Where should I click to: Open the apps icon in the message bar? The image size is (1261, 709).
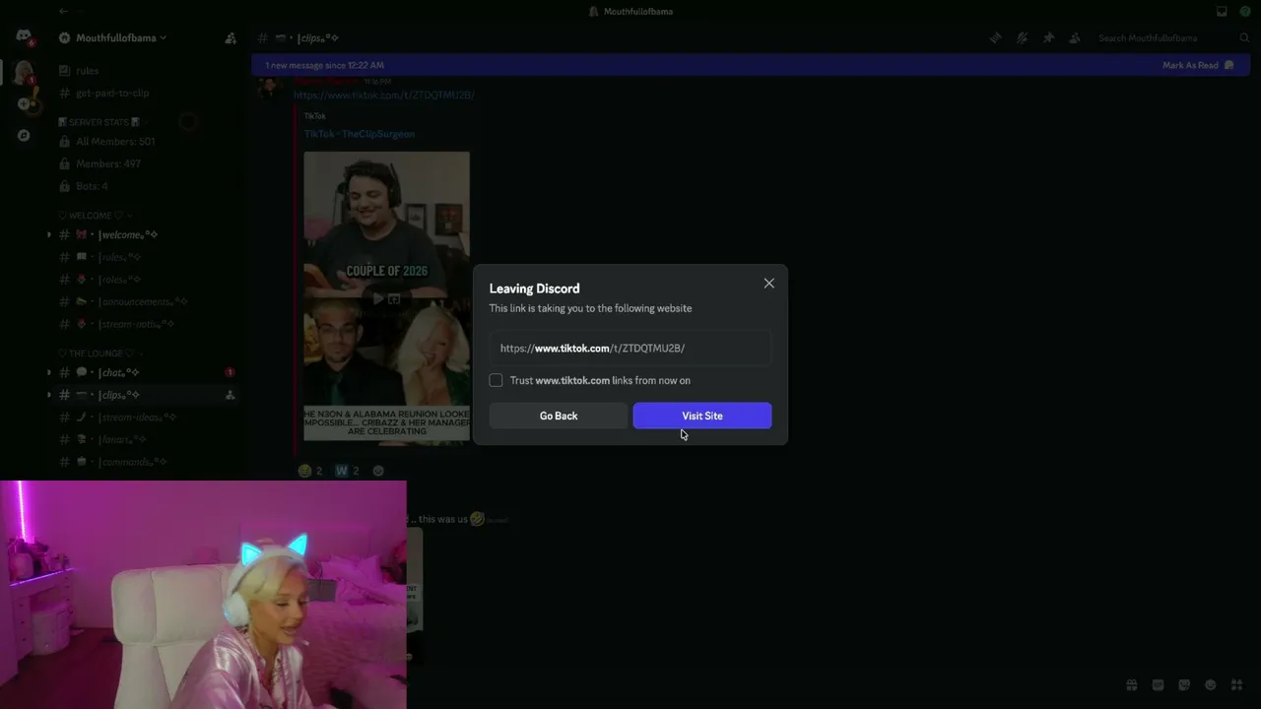[x=1236, y=685]
